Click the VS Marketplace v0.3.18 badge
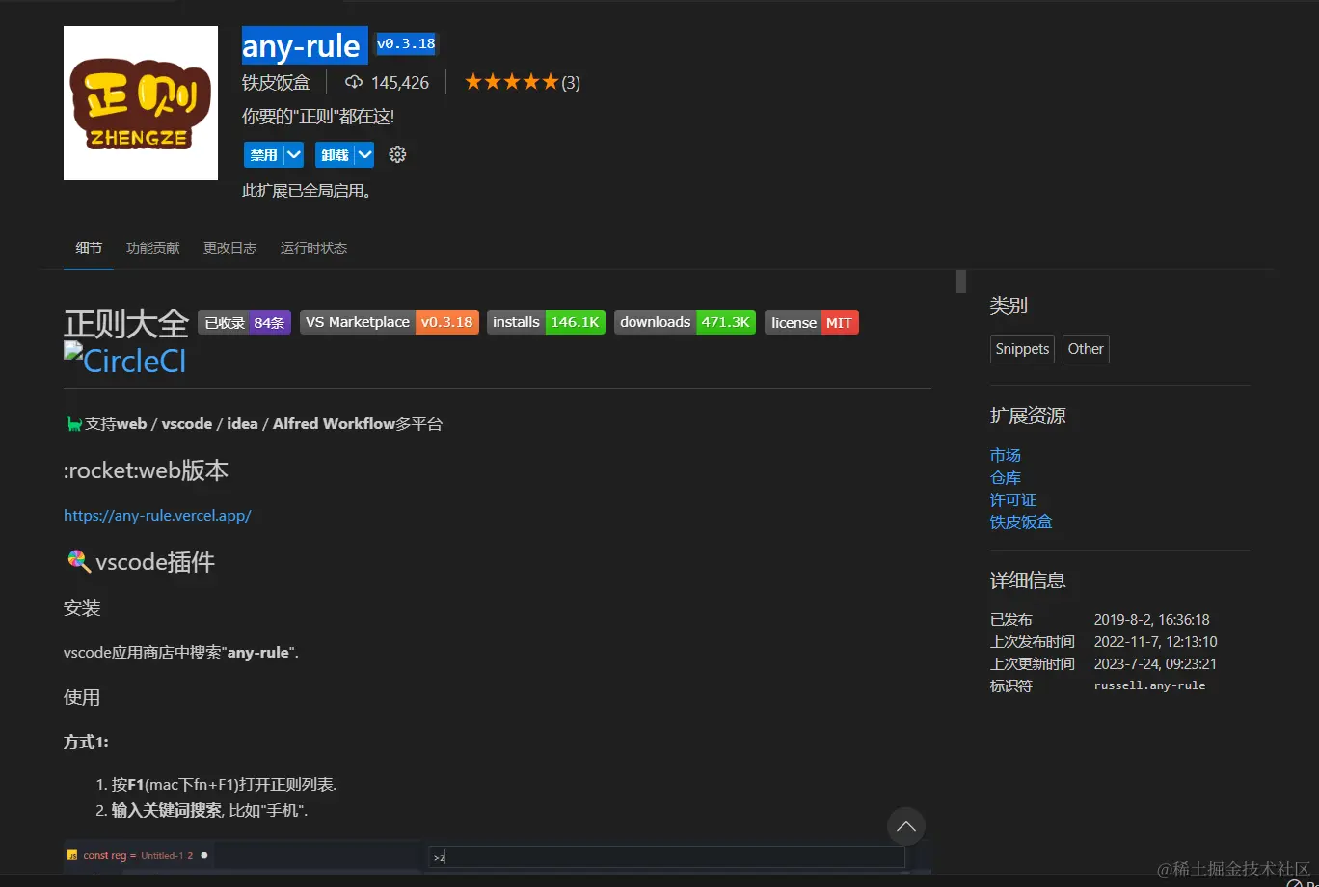1319x887 pixels. [390, 322]
